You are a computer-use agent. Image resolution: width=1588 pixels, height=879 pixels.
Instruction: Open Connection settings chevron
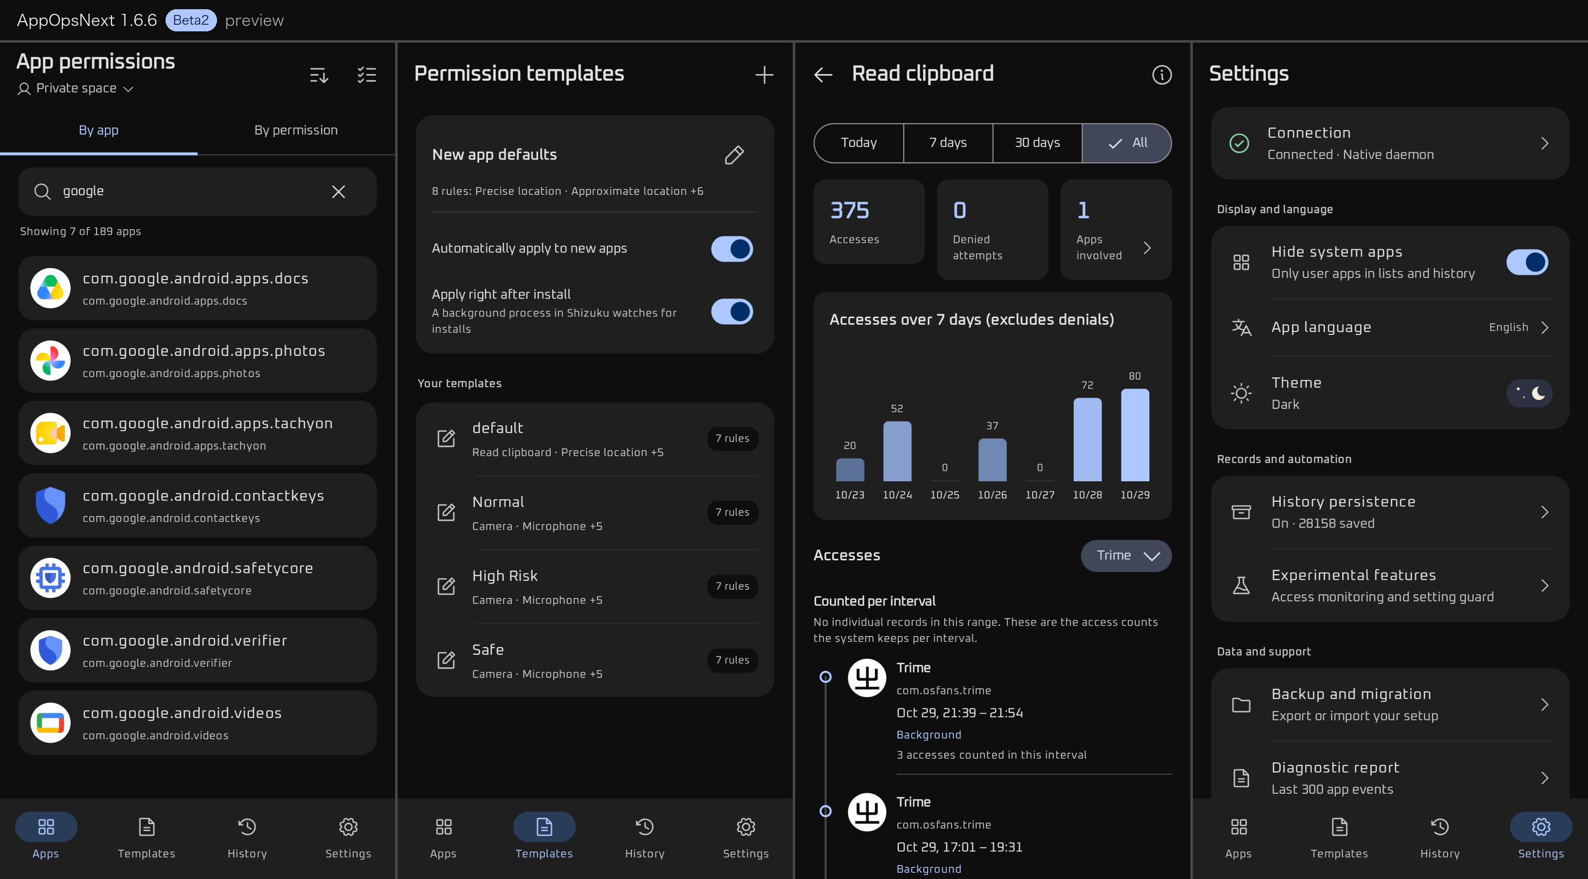point(1545,143)
